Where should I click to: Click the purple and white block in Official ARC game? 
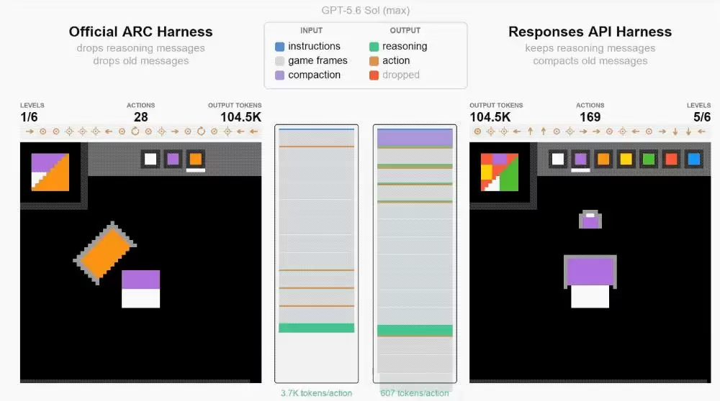point(140,289)
